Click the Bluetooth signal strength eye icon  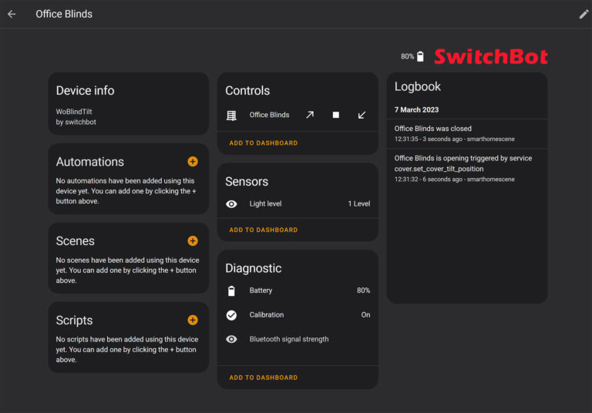(231, 339)
